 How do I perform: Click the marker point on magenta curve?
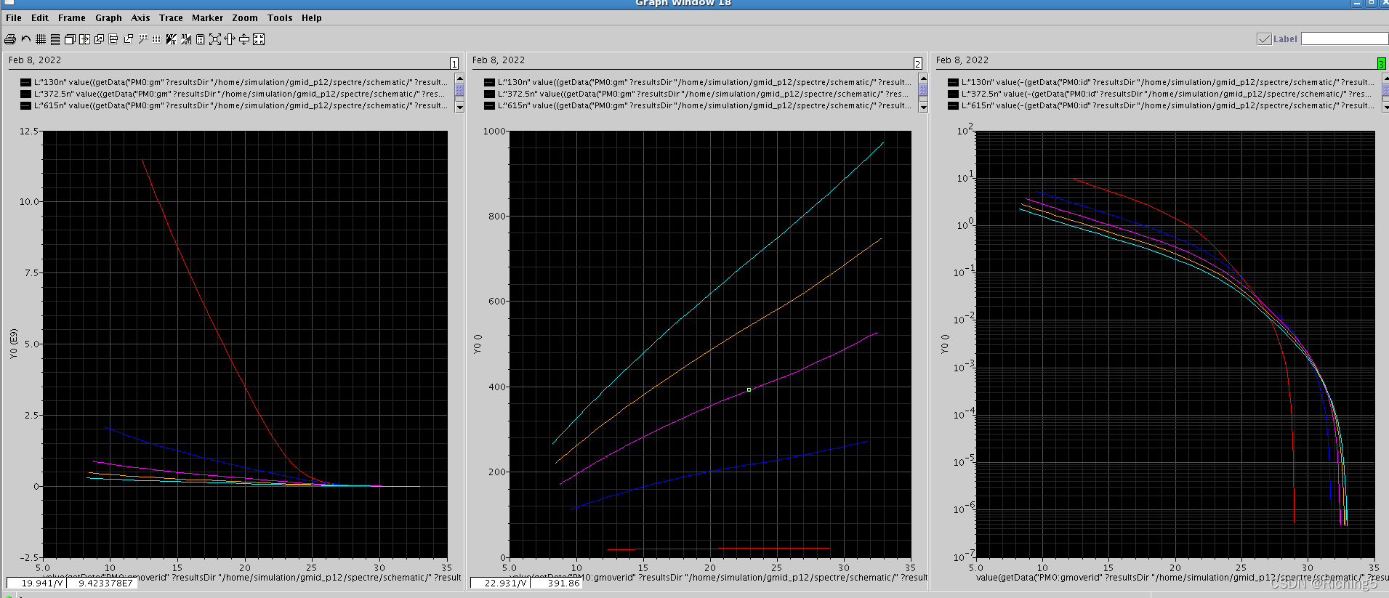click(x=749, y=390)
